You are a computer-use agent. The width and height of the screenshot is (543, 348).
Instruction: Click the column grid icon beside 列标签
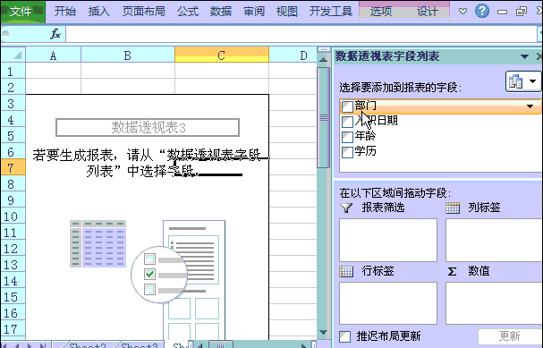(453, 208)
